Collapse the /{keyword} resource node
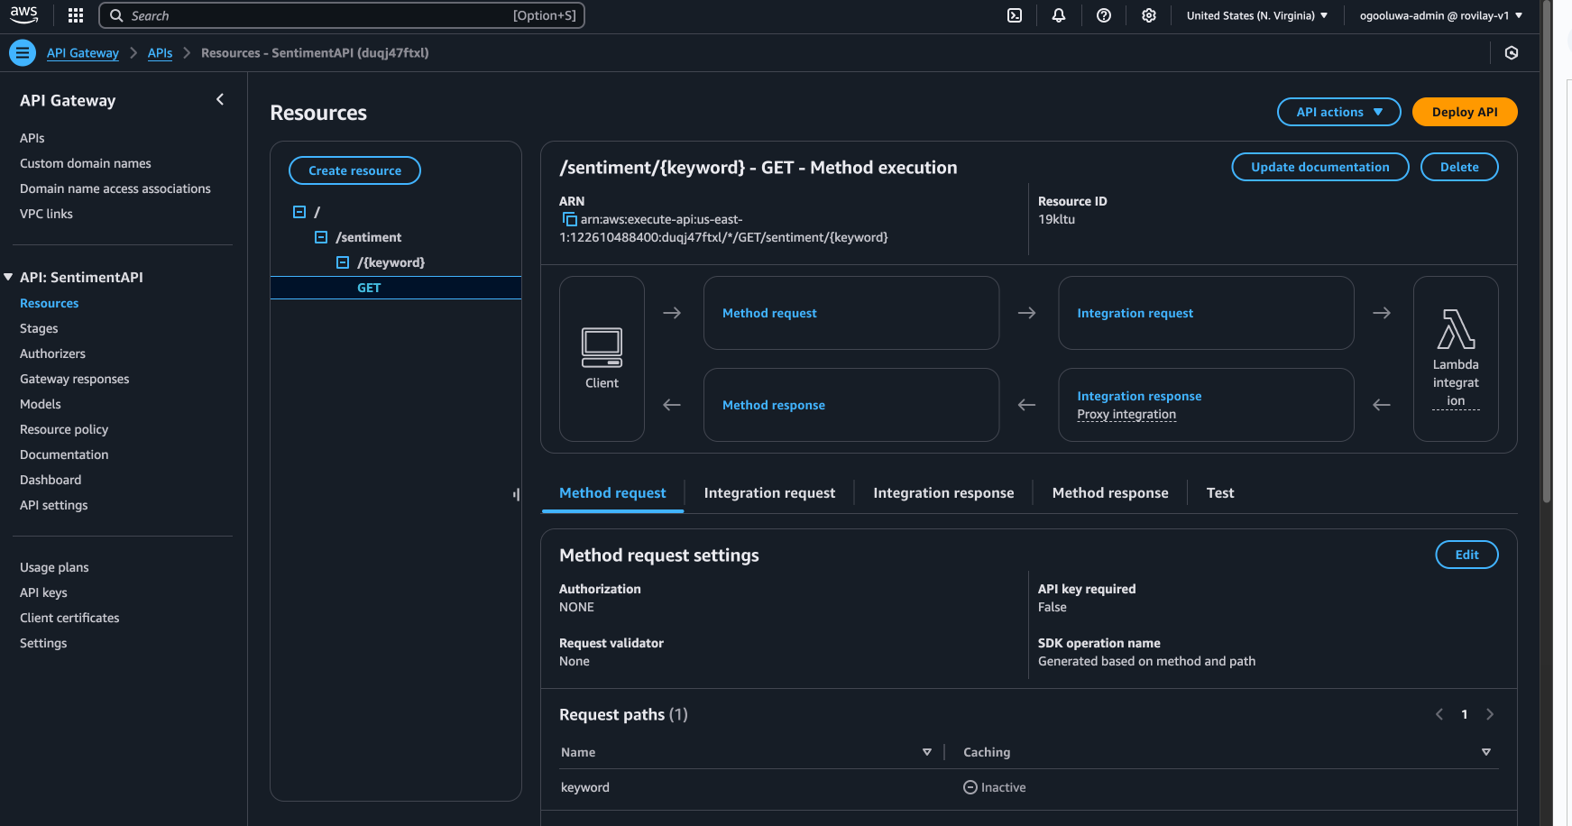1572x826 pixels. click(343, 262)
